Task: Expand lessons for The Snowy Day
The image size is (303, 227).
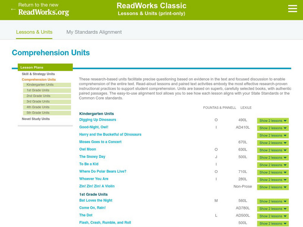Action: coord(273,157)
